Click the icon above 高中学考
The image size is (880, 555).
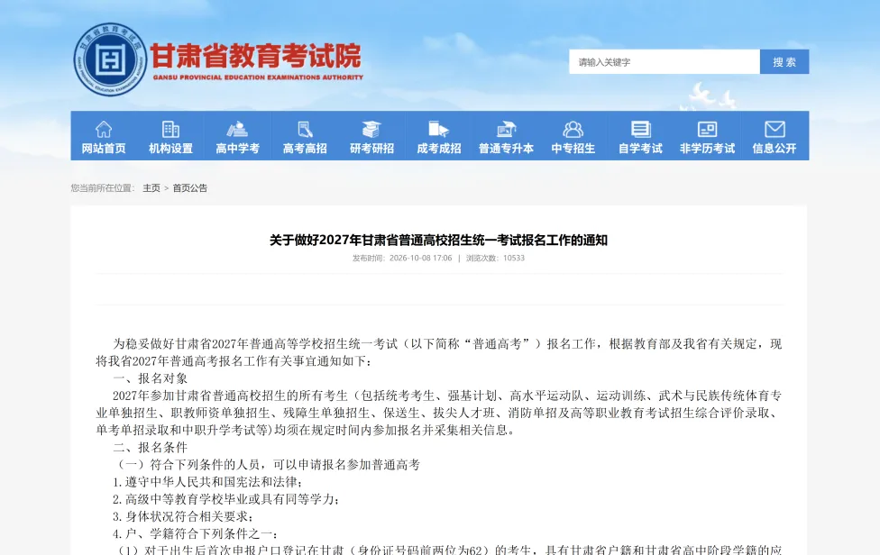237,129
